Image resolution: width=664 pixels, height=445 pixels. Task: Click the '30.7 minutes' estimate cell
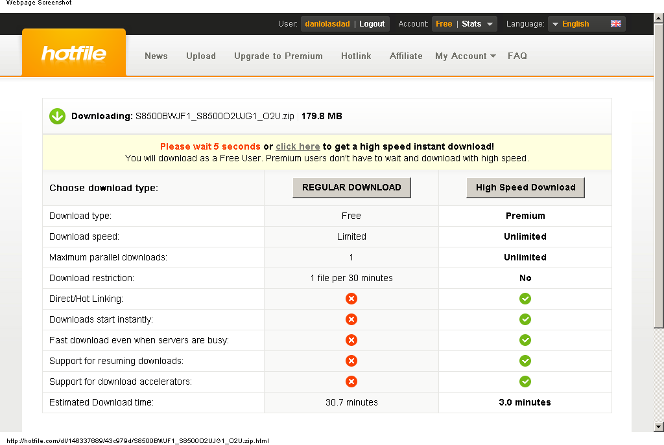pos(351,402)
